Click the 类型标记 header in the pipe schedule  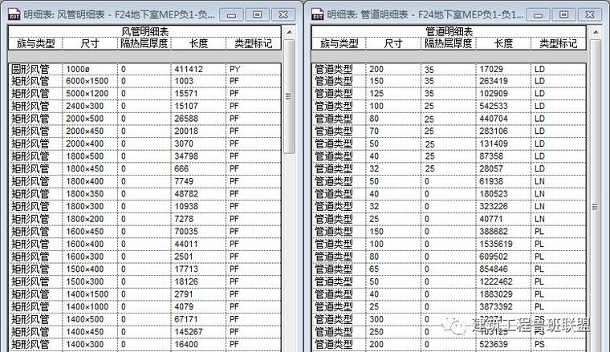pos(559,43)
